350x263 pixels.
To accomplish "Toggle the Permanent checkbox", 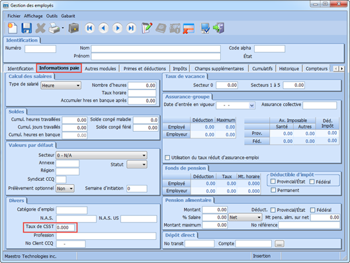I will click(x=273, y=190).
